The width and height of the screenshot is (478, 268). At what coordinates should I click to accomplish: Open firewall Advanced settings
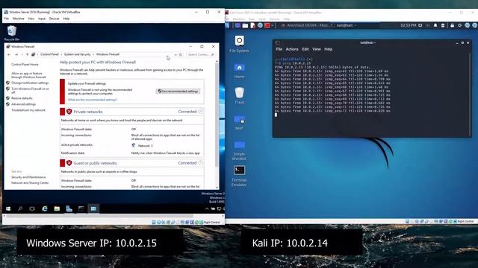point(23,104)
